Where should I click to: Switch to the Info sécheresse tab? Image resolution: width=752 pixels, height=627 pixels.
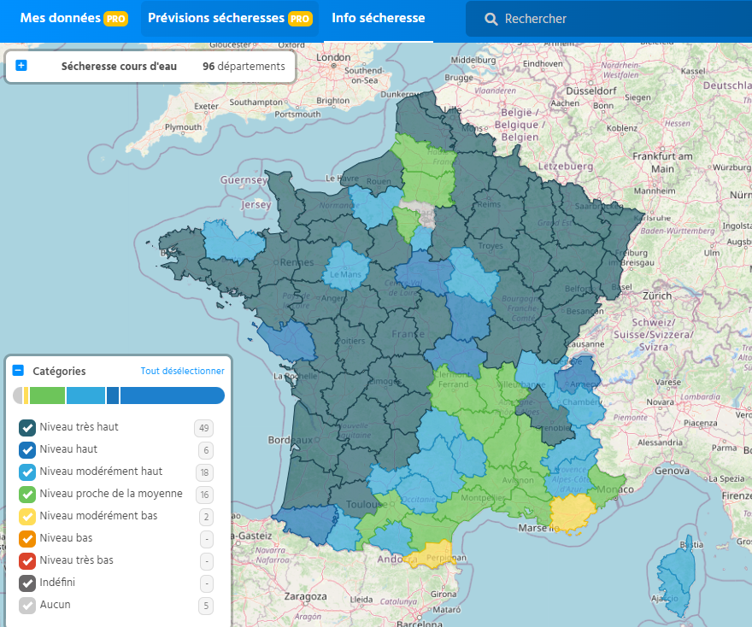[x=378, y=18]
